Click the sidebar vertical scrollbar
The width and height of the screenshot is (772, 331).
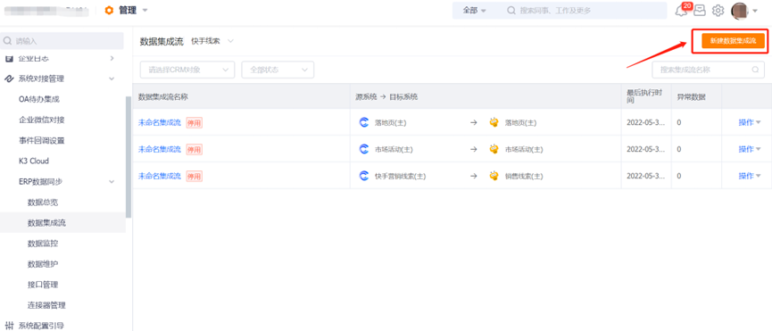129,157
